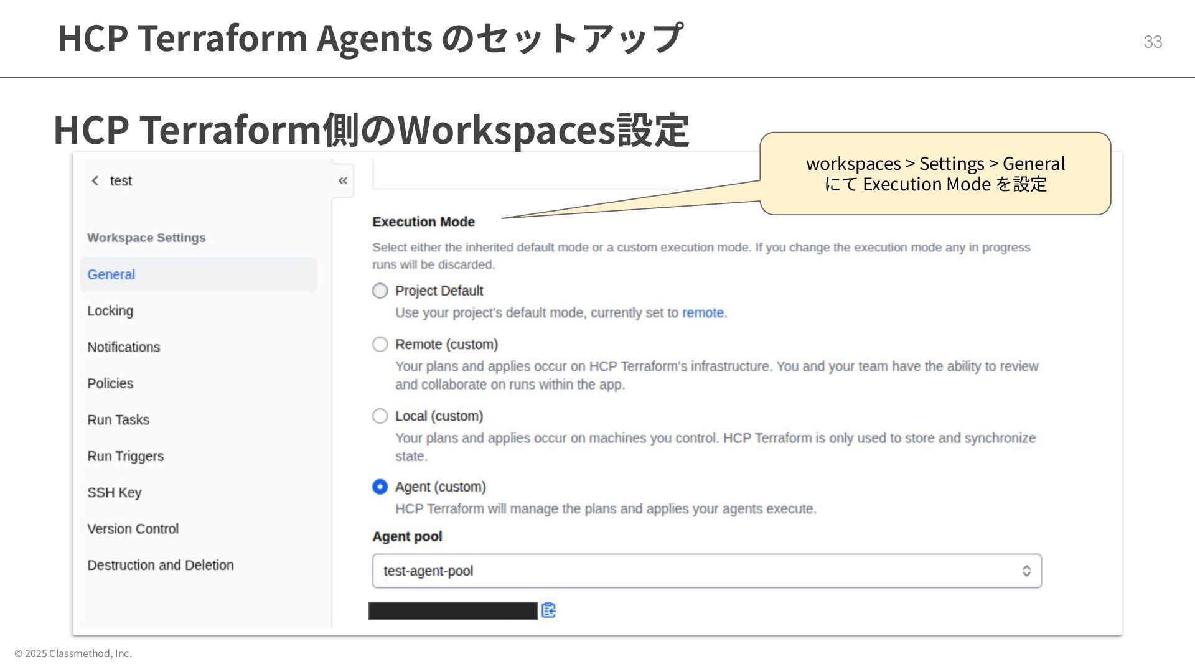Screen dimensions: 1195x672
Task: Open Destruction and Deletion settings
Action: (161, 565)
